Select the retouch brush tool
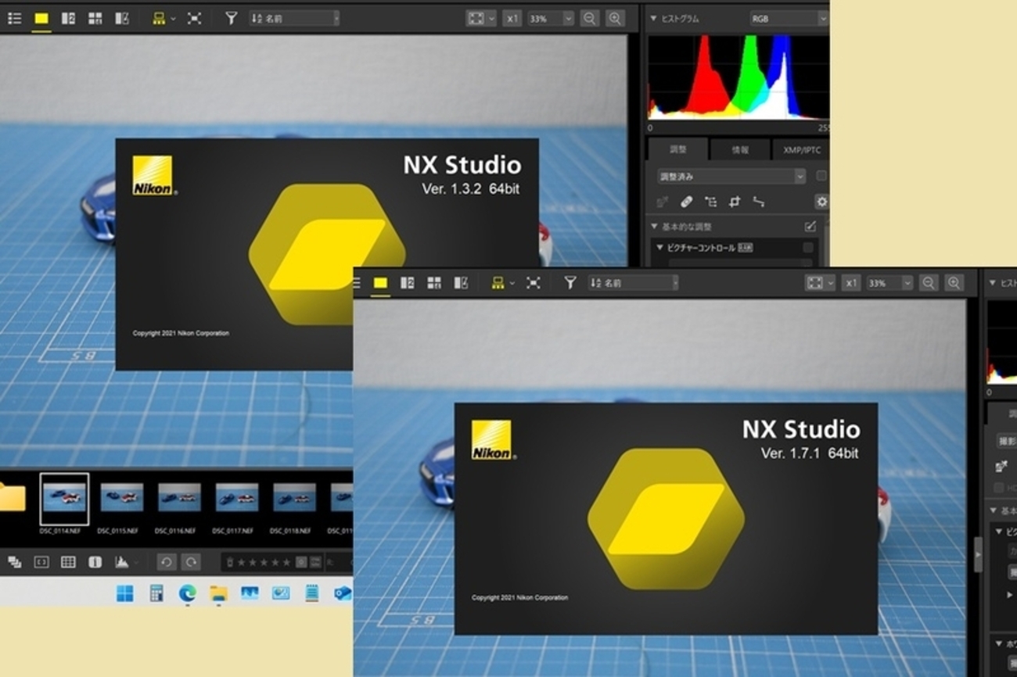Screen dimensions: 1017x677 coord(686,202)
